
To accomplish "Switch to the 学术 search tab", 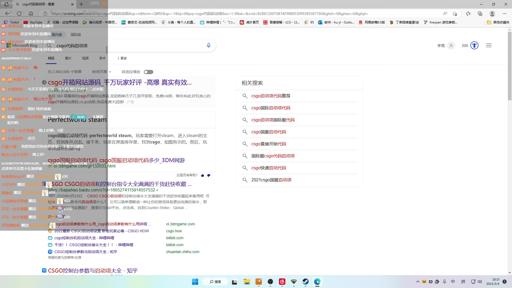I will (102, 58).
